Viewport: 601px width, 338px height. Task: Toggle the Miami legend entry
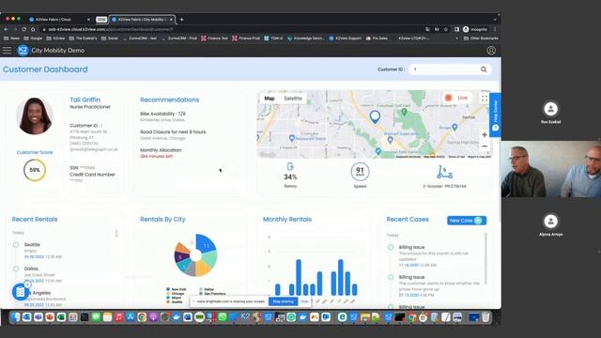174,298
